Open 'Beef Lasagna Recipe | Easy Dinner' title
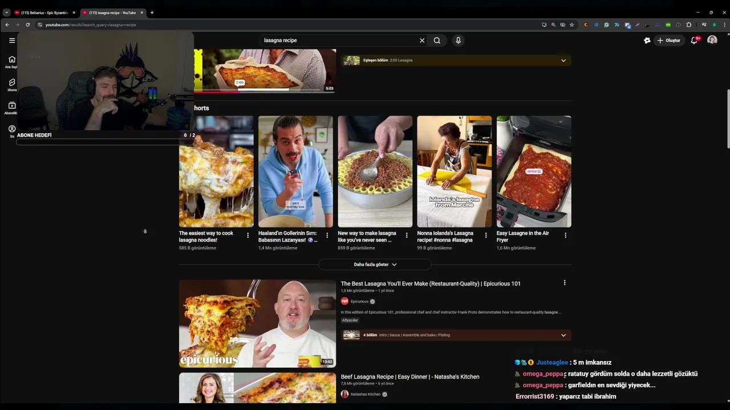This screenshot has height=410, width=730. pyautogui.click(x=410, y=377)
